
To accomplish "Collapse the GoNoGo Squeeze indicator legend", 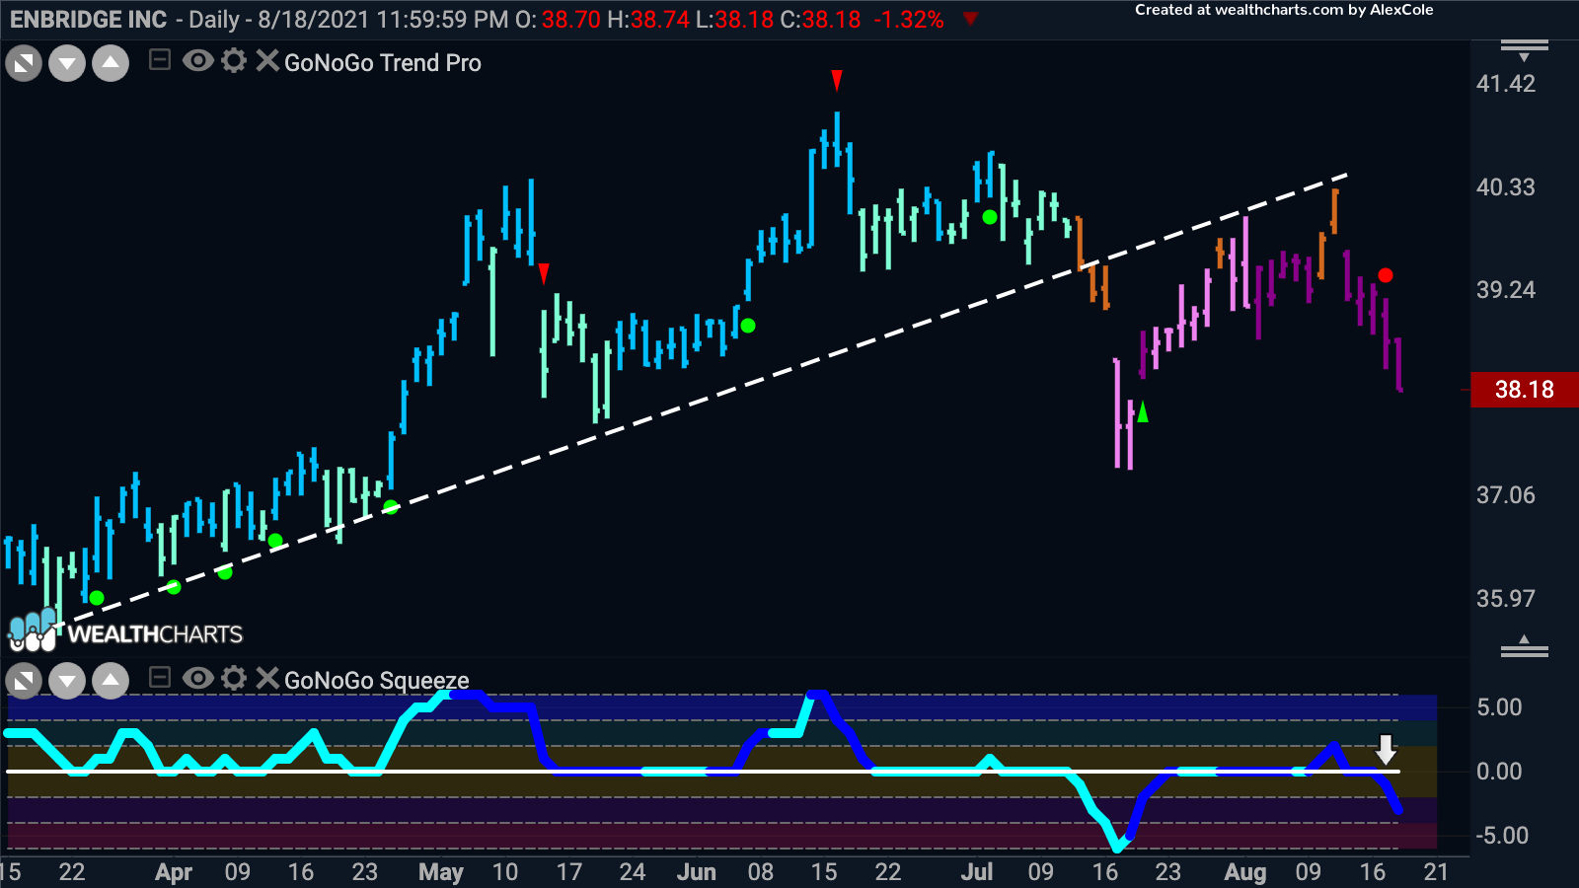I will 159,678.
